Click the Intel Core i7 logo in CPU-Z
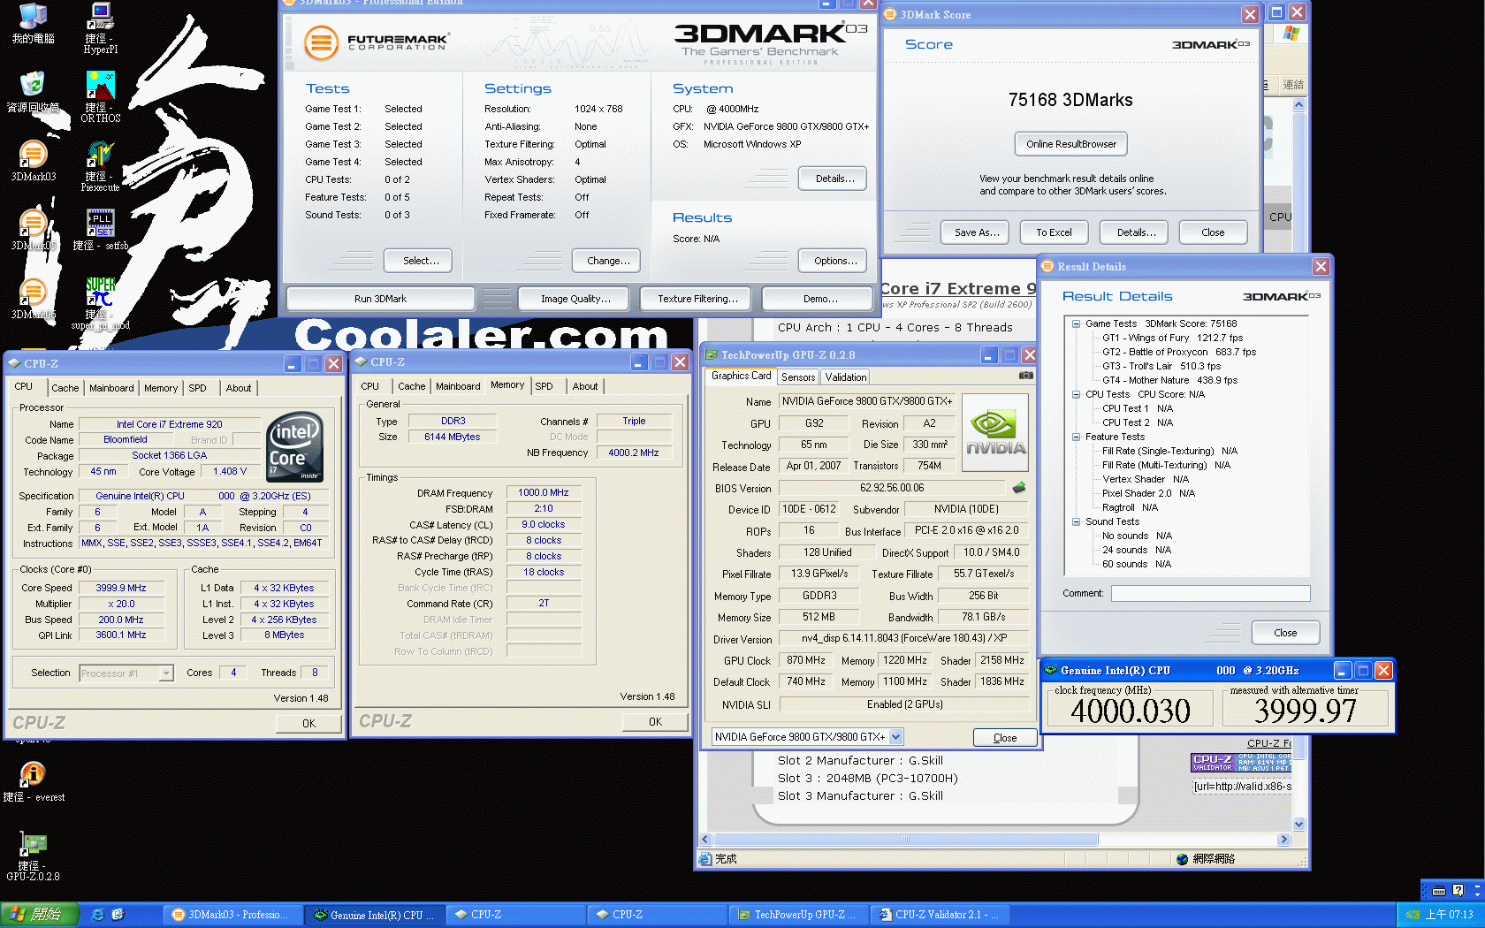 coord(294,446)
